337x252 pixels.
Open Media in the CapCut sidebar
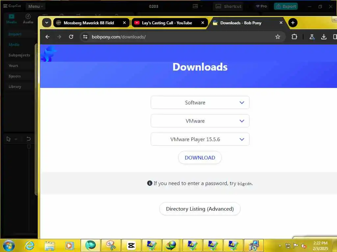coord(14,45)
